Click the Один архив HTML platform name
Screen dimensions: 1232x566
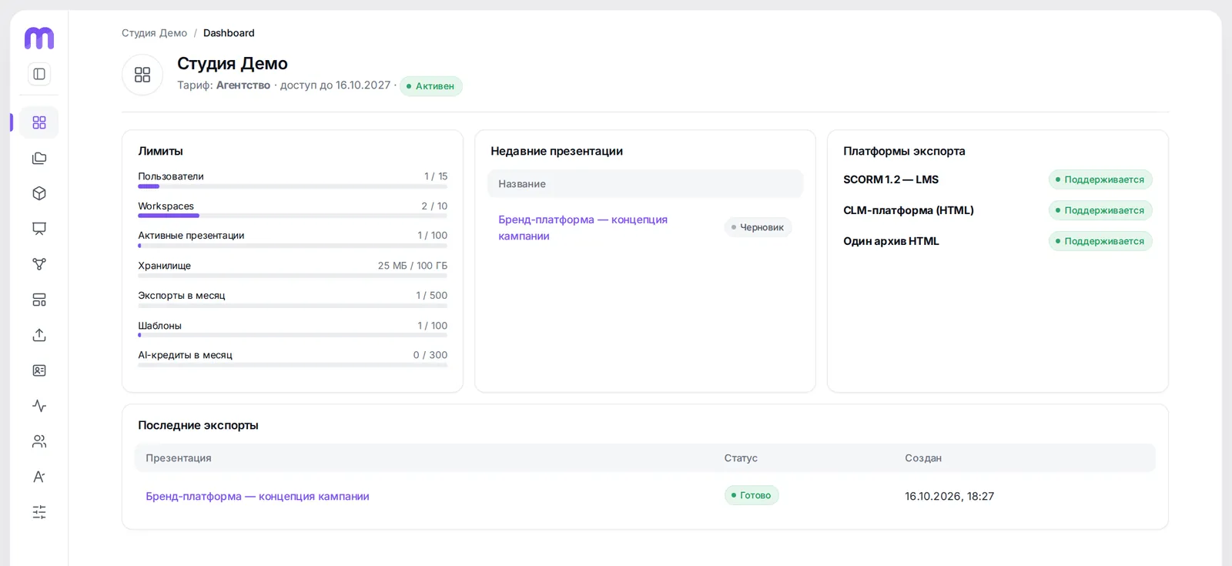[x=891, y=241]
